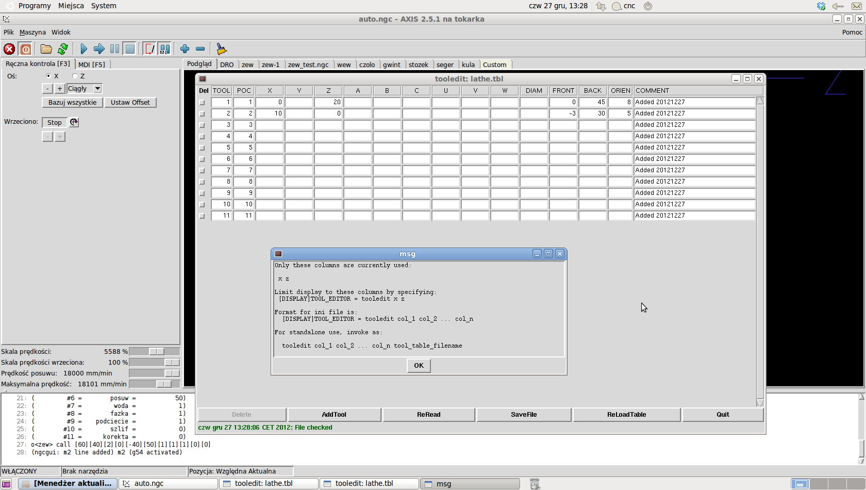The width and height of the screenshot is (866, 490).
Task: Jog axis negative with minus button
Action: [47, 89]
